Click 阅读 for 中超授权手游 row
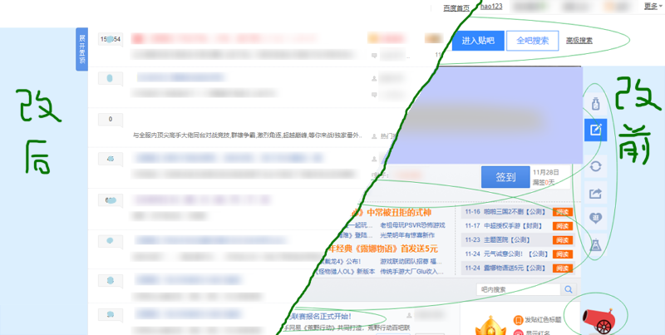Screen dimensions: 665x335 (x=563, y=226)
